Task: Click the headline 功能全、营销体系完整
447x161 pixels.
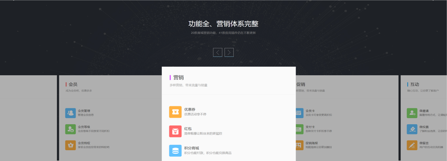Action: [x=223, y=24]
